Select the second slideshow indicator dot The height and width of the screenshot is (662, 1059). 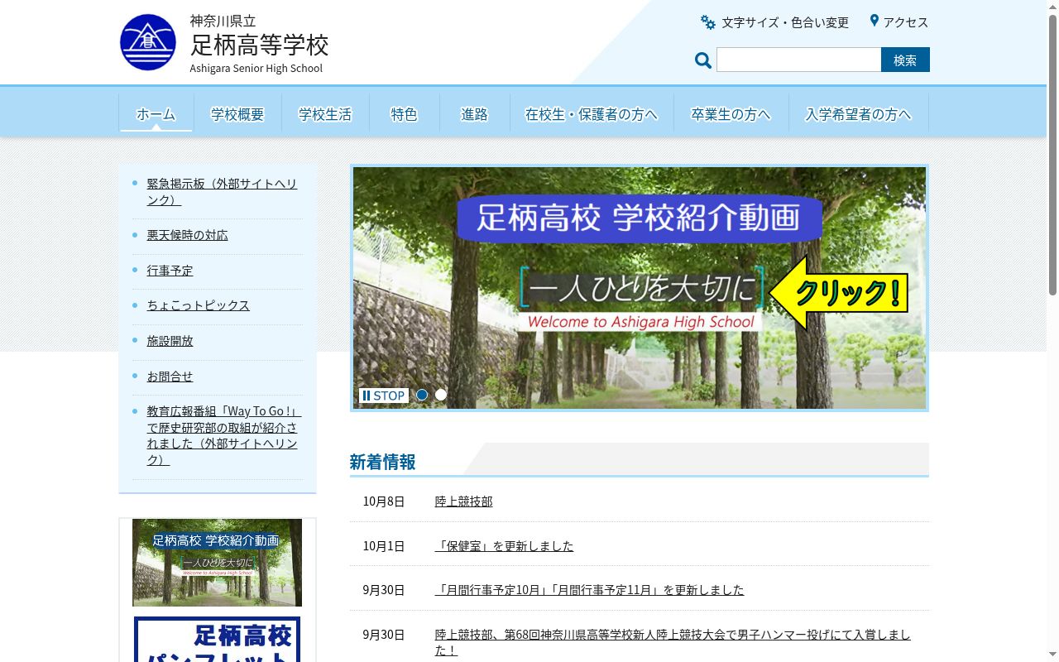(x=441, y=395)
